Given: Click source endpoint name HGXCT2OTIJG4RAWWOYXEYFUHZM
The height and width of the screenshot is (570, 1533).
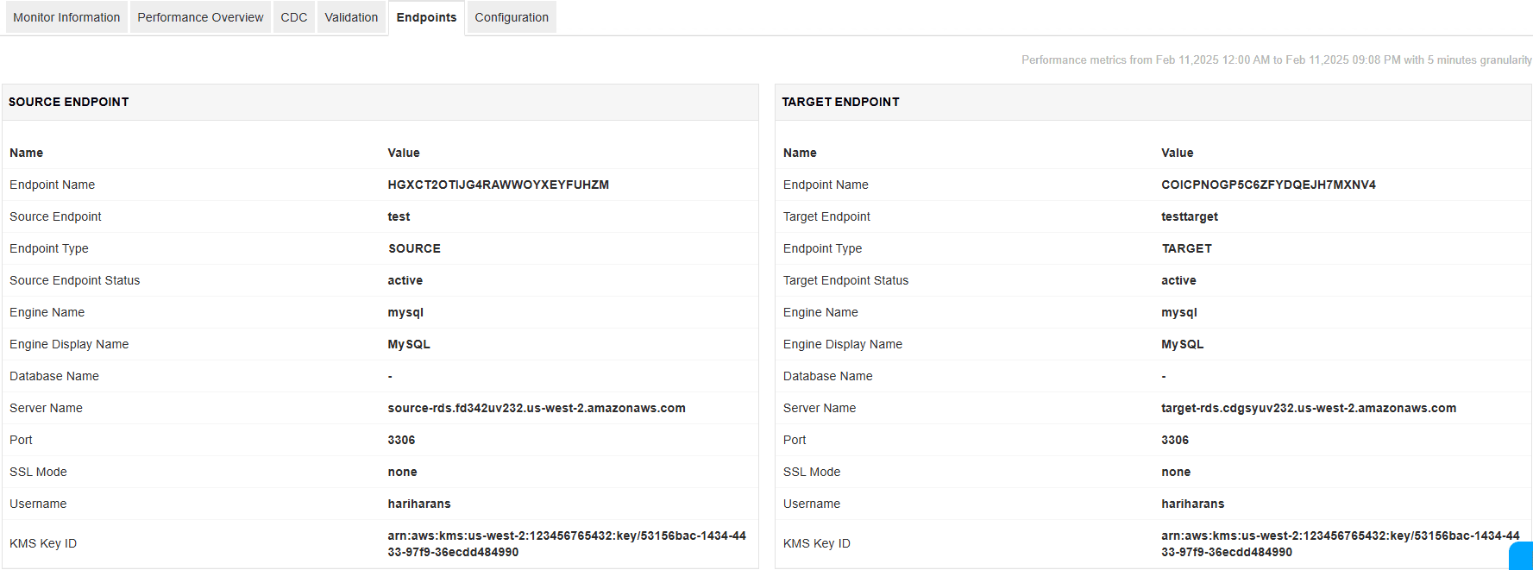Looking at the screenshot, I should (x=498, y=185).
